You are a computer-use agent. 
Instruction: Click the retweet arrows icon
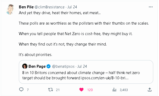coord(50,90)
